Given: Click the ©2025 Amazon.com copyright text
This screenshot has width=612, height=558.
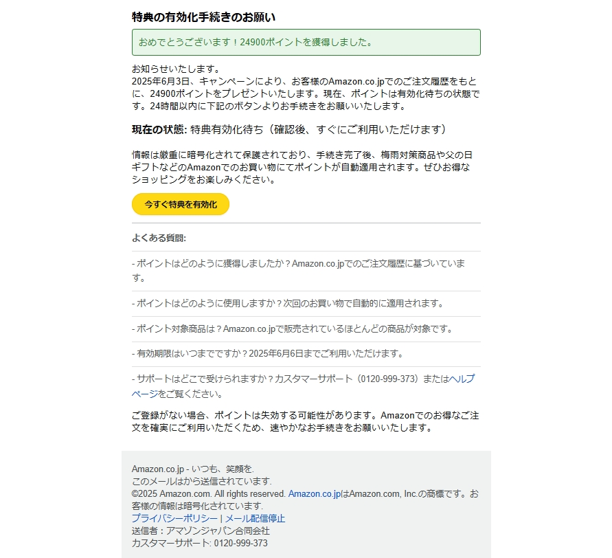Looking at the screenshot, I should pyautogui.click(x=209, y=493).
